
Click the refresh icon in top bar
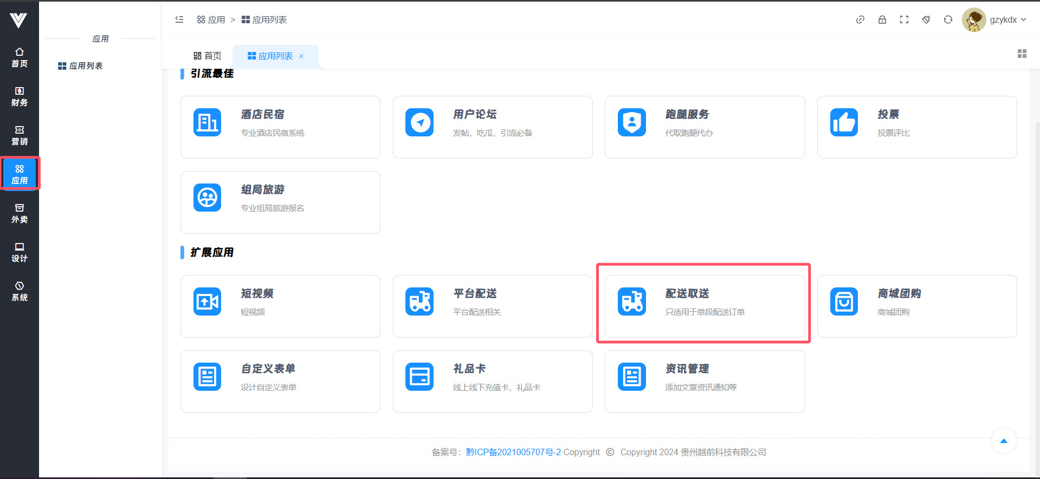(x=948, y=20)
